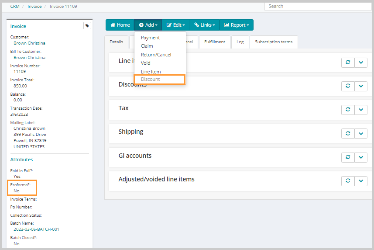Choose Void from Add menu
The width and height of the screenshot is (374, 250).
tap(145, 63)
